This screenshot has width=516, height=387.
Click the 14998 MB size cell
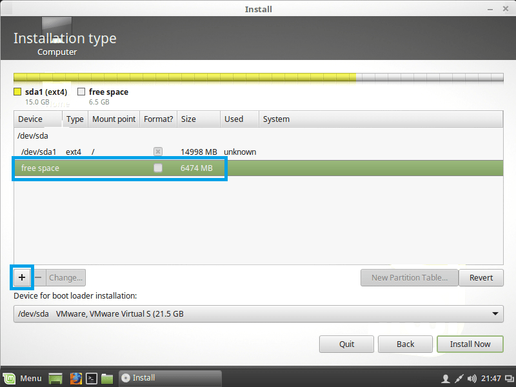[x=199, y=152]
